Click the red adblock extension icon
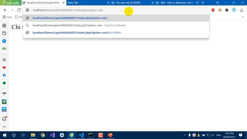This screenshot has width=247, height=139. pos(213,10)
